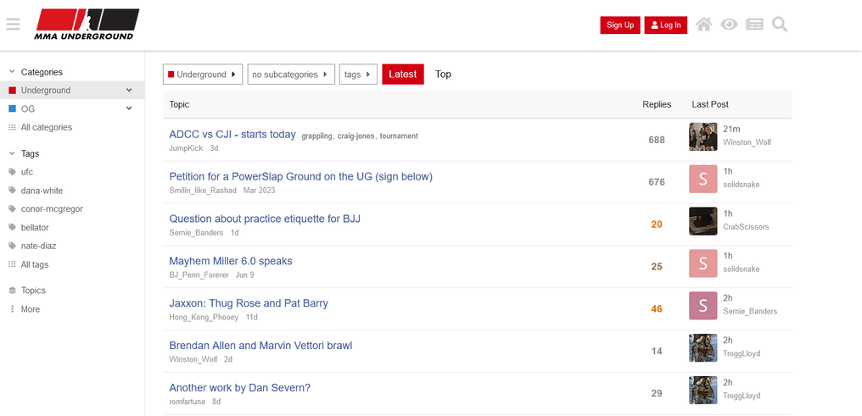This screenshot has width=862, height=416.
Task: Switch to the Top tab
Action: coord(443,74)
